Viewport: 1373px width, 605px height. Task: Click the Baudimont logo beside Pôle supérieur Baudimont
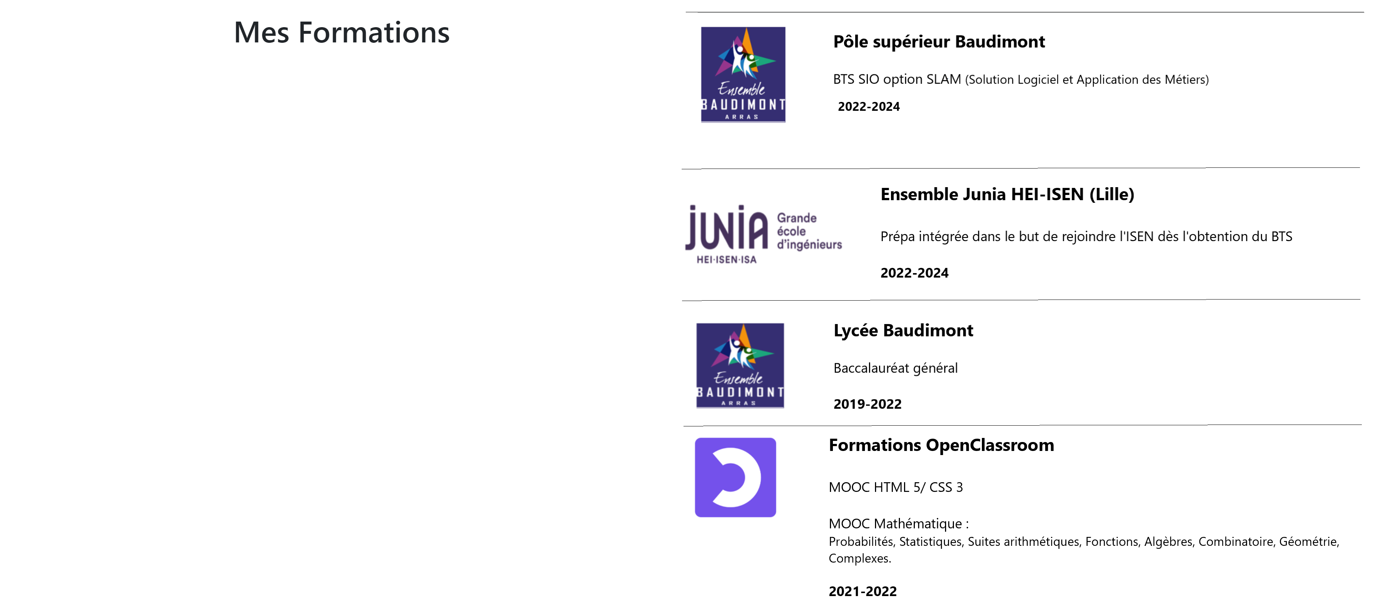point(743,74)
